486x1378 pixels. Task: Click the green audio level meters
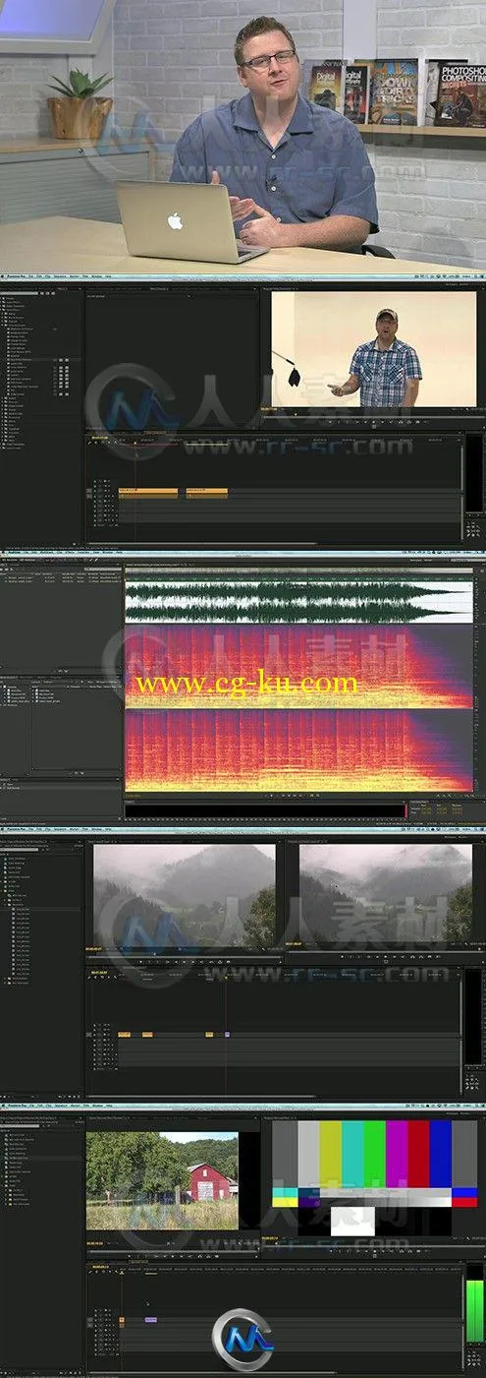pos(474,1312)
